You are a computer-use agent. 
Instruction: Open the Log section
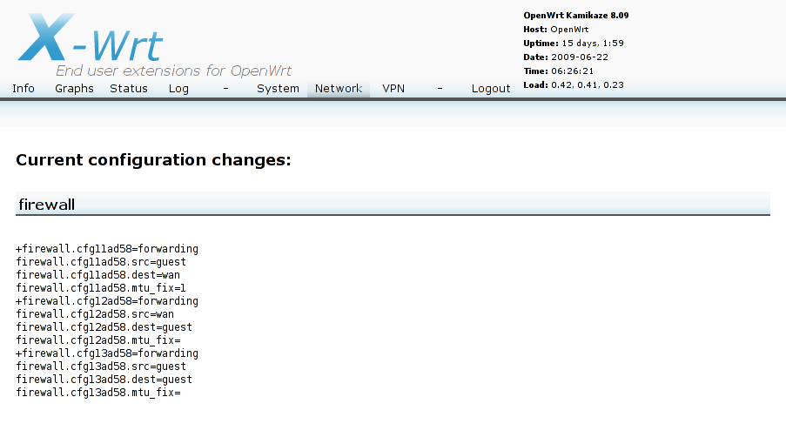click(x=178, y=89)
